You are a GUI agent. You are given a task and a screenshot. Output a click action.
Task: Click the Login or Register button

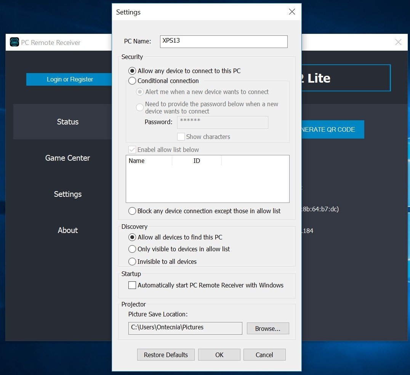pyautogui.click(x=69, y=79)
